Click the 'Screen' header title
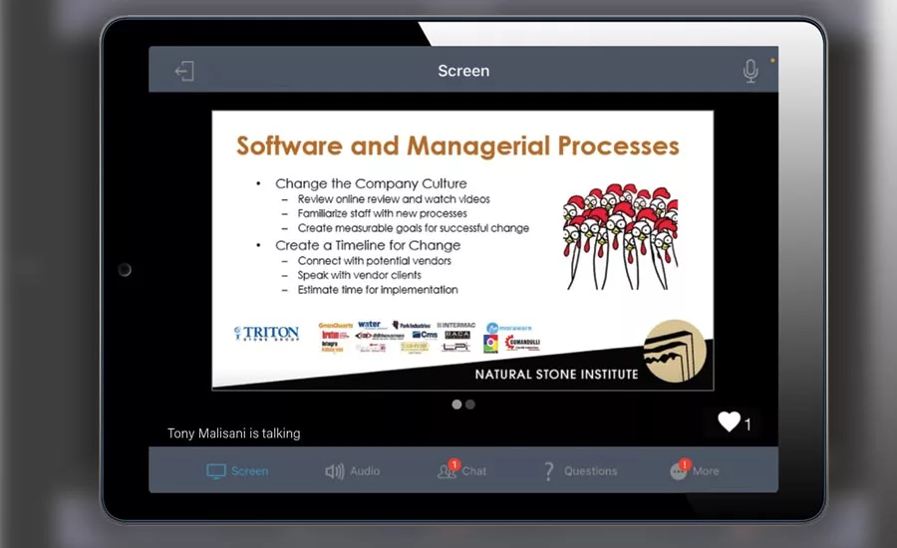 [x=463, y=71]
